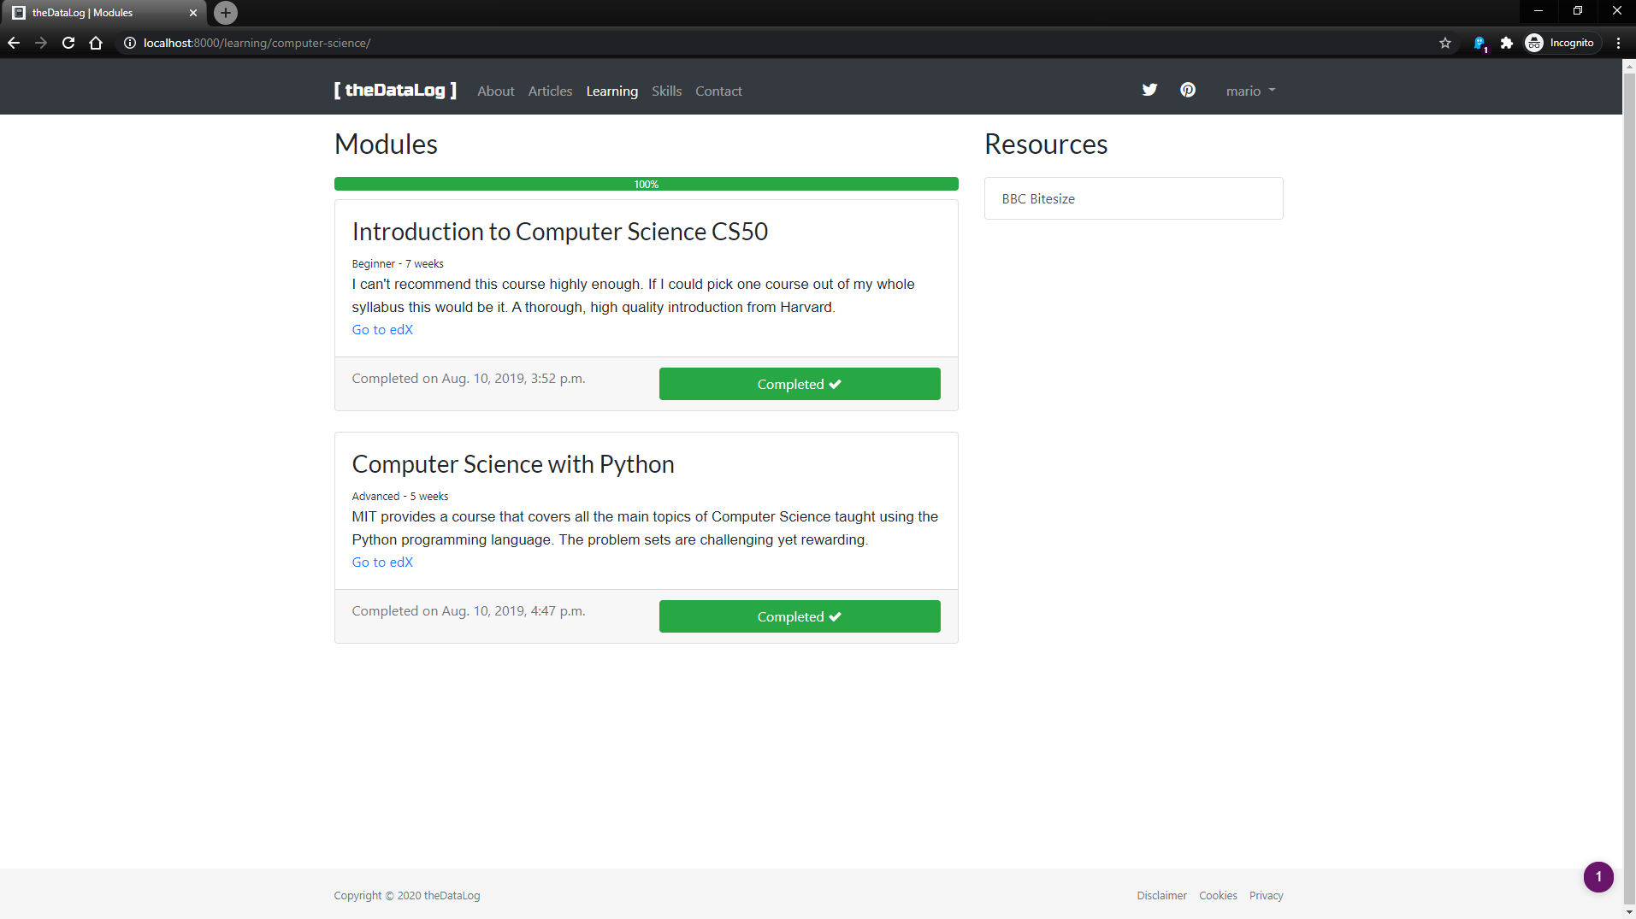Click the Introduction to Computer Science CS50 title
1636x919 pixels.
pos(560,232)
